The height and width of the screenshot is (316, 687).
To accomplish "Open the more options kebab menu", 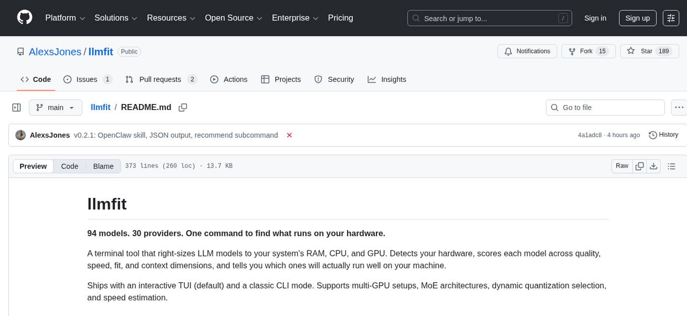I will (x=679, y=107).
